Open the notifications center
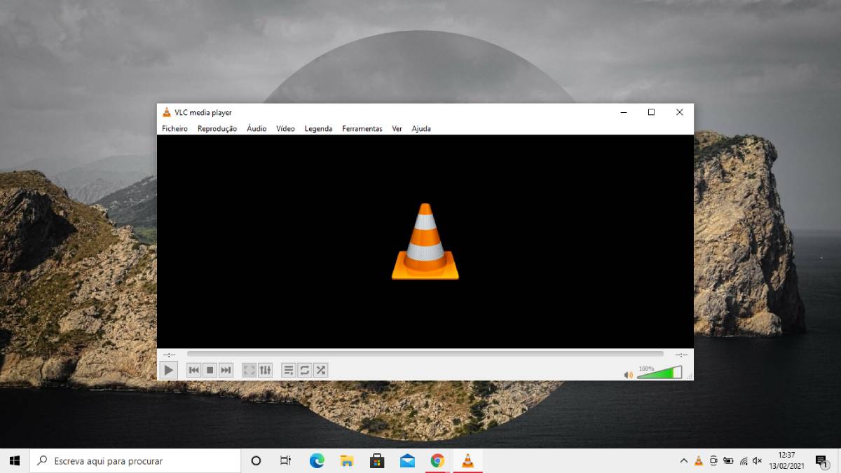The width and height of the screenshot is (841, 473). (x=821, y=460)
